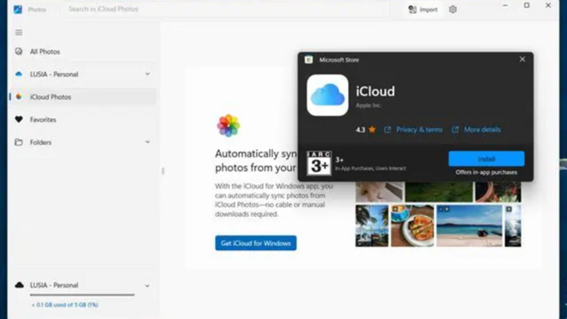Click the Favorites heart icon

19,119
